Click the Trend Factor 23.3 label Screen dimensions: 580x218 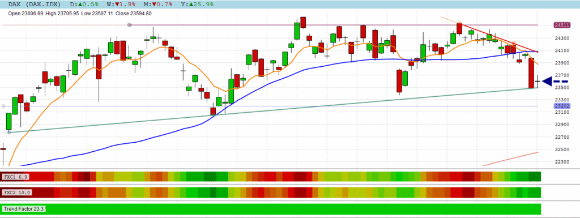tap(24, 209)
